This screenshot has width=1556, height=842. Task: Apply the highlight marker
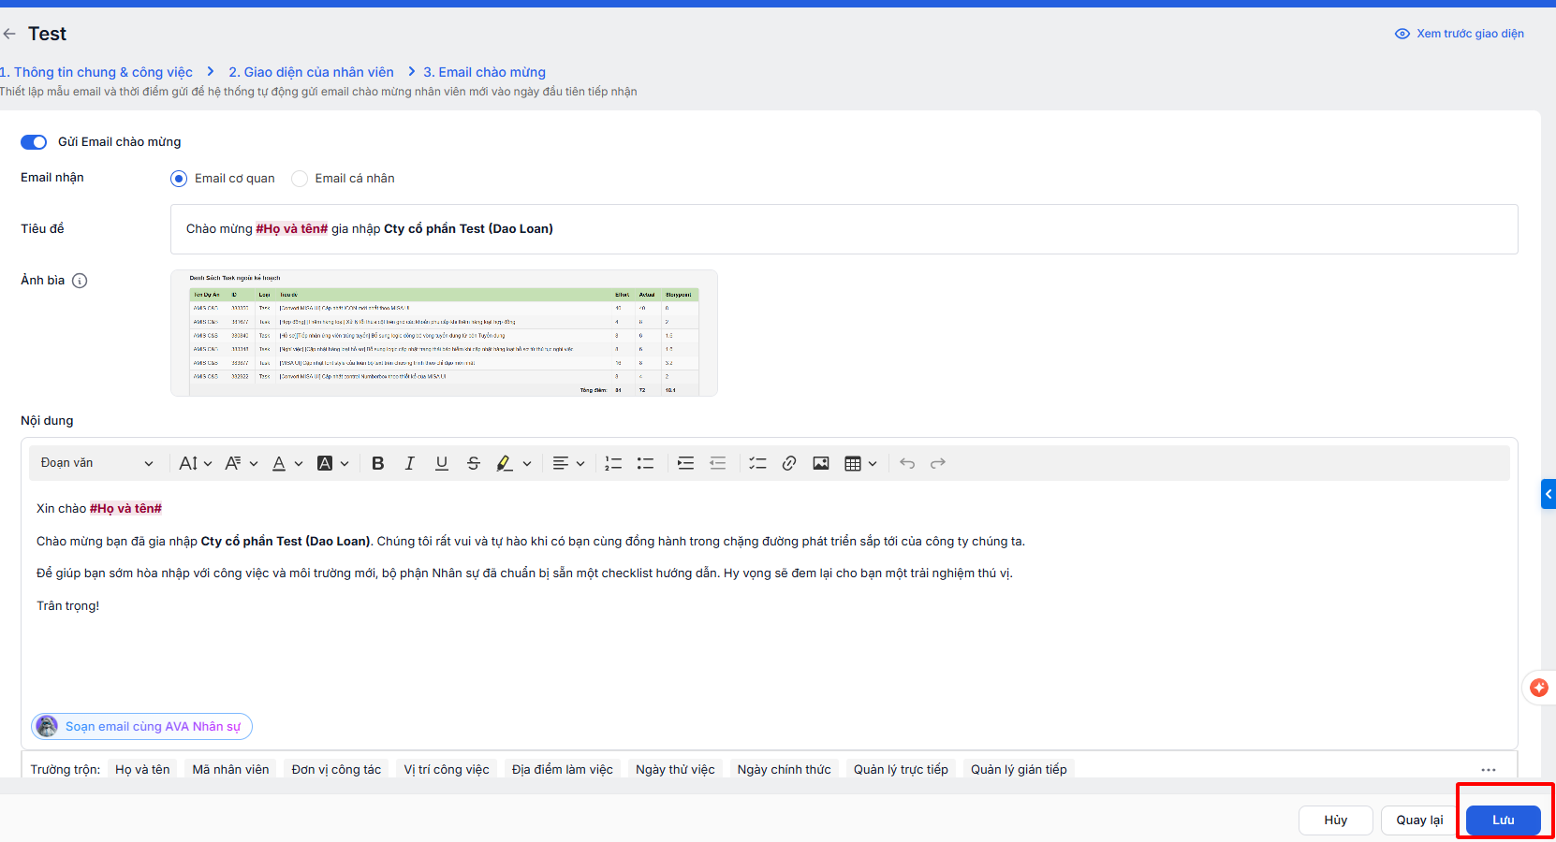pyautogui.click(x=505, y=463)
